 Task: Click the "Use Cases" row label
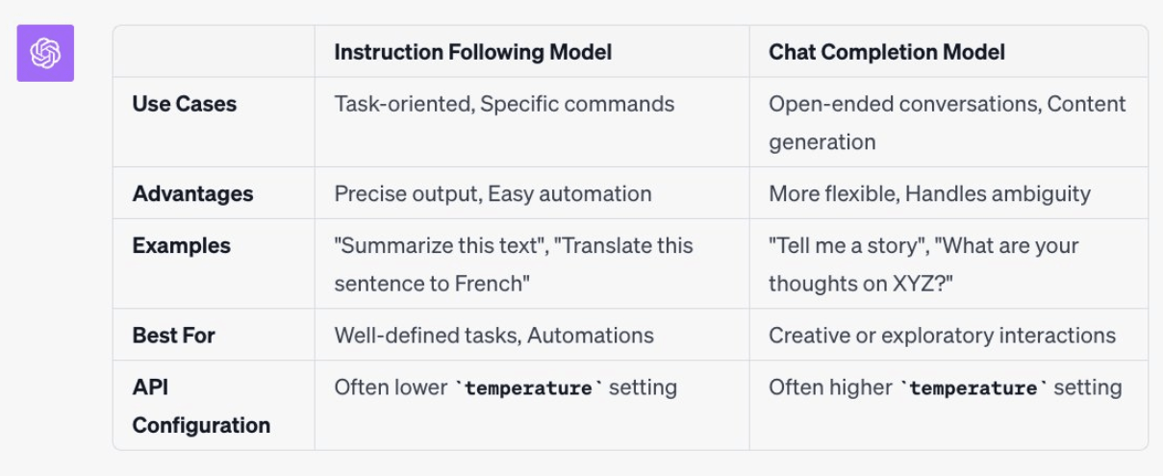(x=185, y=104)
